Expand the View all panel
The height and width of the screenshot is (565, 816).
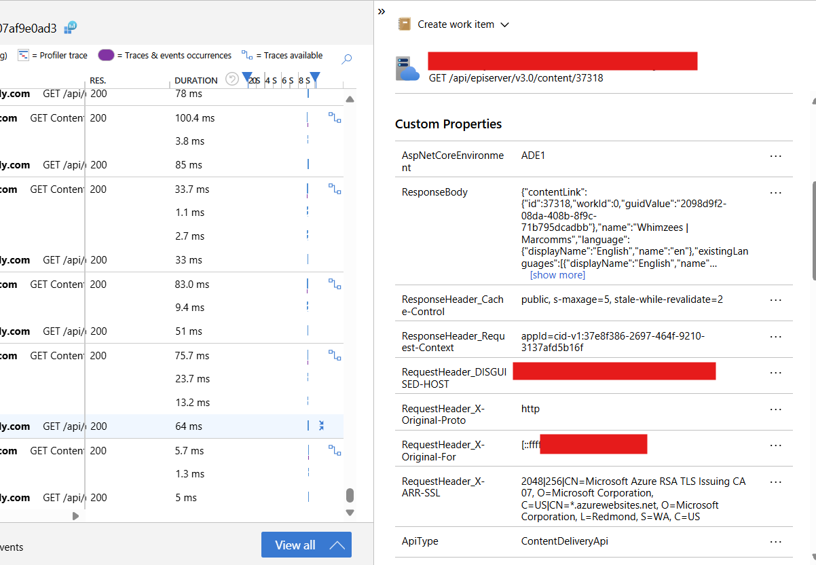307,545
